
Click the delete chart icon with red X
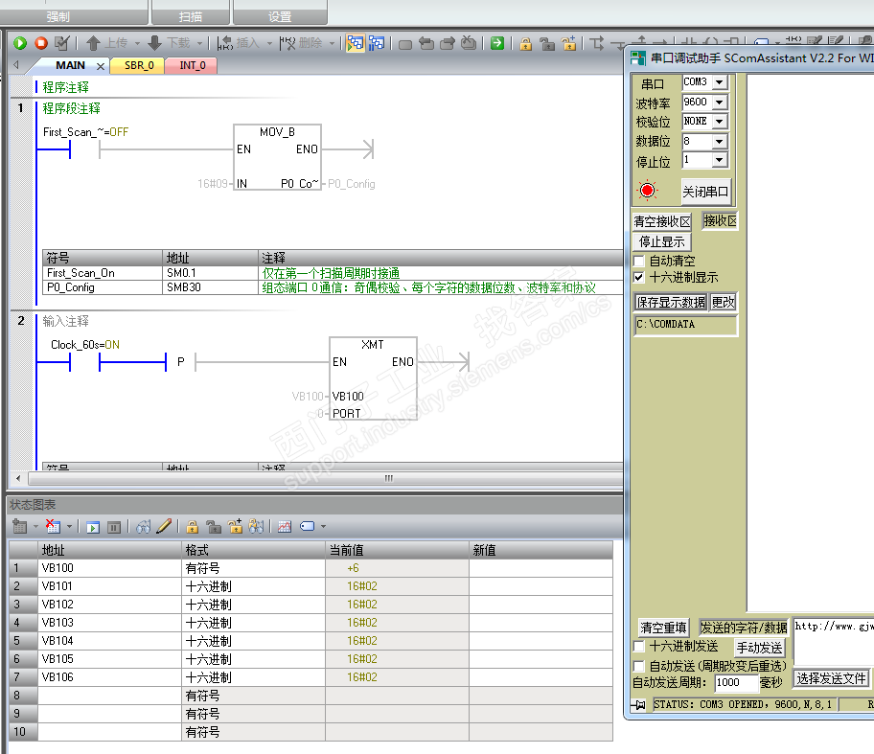point(53,526)
